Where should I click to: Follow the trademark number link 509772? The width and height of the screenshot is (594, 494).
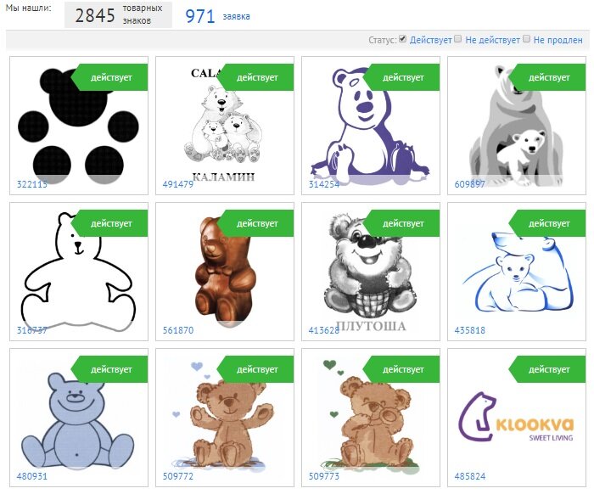pyautogui.click(x=178, y=476)
